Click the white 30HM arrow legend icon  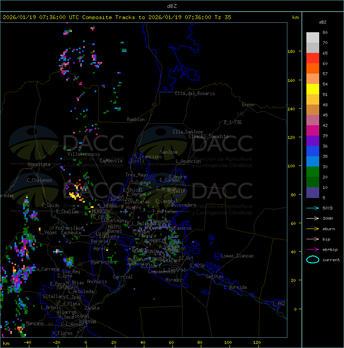[x=313, y=218]
